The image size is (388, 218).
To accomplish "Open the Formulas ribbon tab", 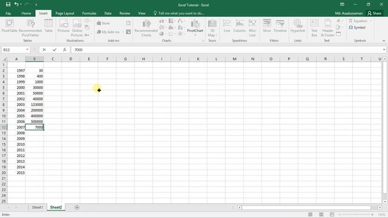I will (x=89, y=13).
